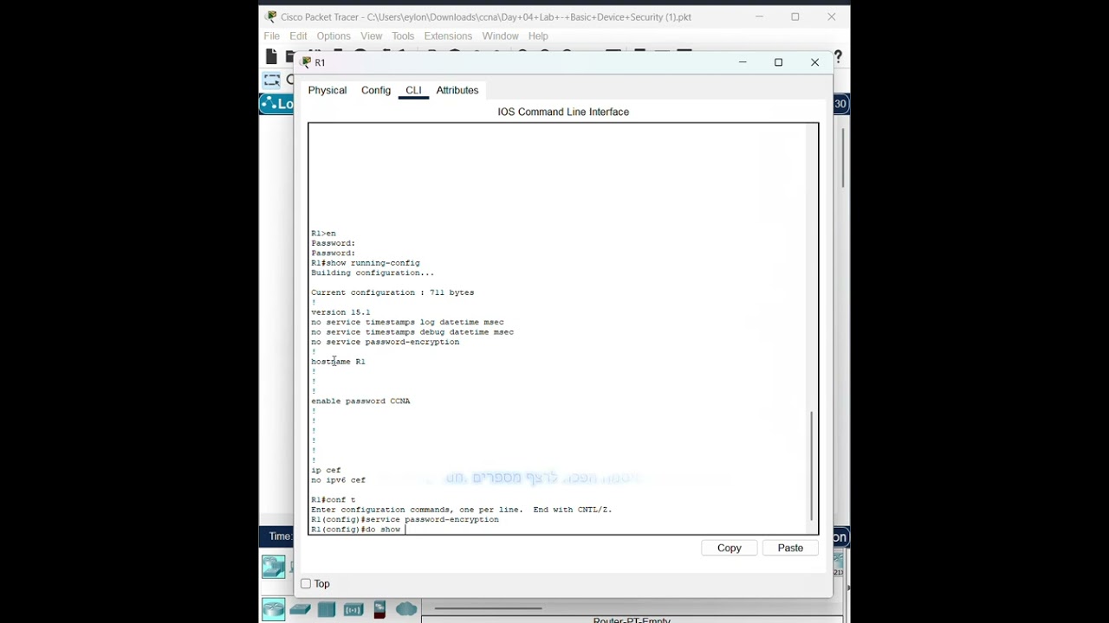Select the Network Devices category icon
Screen dimensions: 1109x623
[x=274, y=567]
